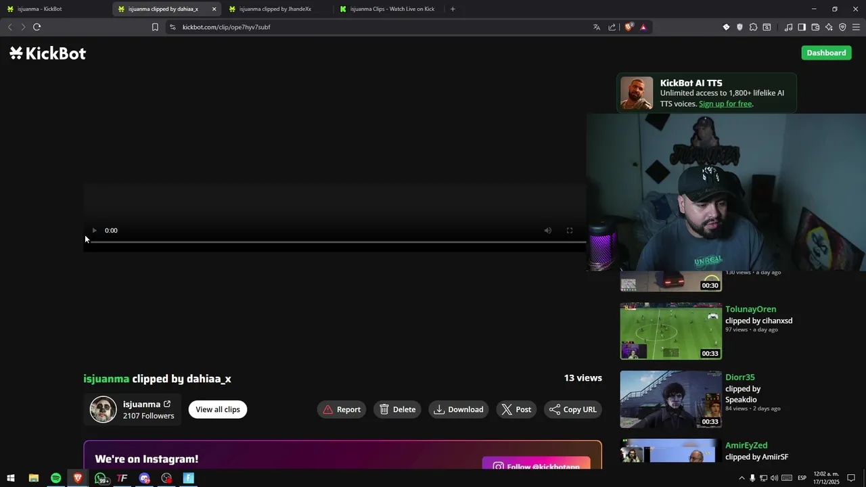The height and width of the screenshot is (487, 866).
Task: Copy the clip URL
Action: pos(573,409)
